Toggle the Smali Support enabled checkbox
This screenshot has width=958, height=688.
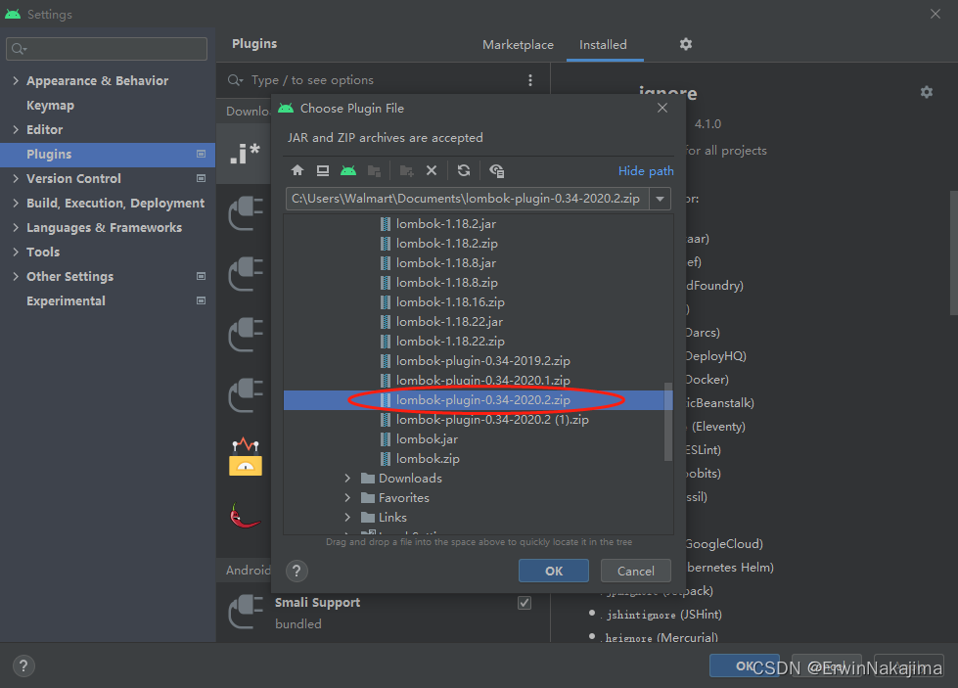click(525, 602)
